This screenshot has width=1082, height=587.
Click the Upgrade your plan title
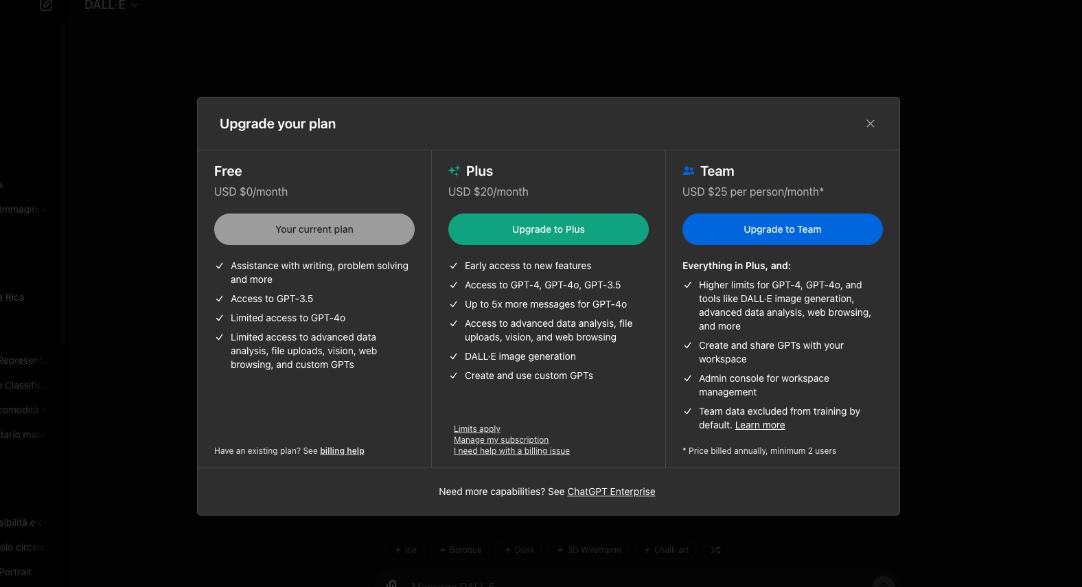pyautogui.click(x=277, y=124)
